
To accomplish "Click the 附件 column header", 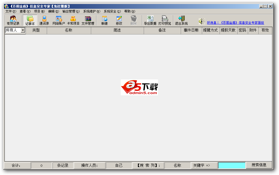I will (x=253, y=30).
